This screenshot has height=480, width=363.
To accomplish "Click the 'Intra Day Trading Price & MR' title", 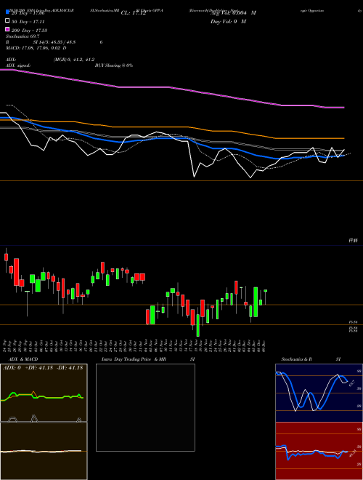I will pyautogui.click(x=134, y=359).
